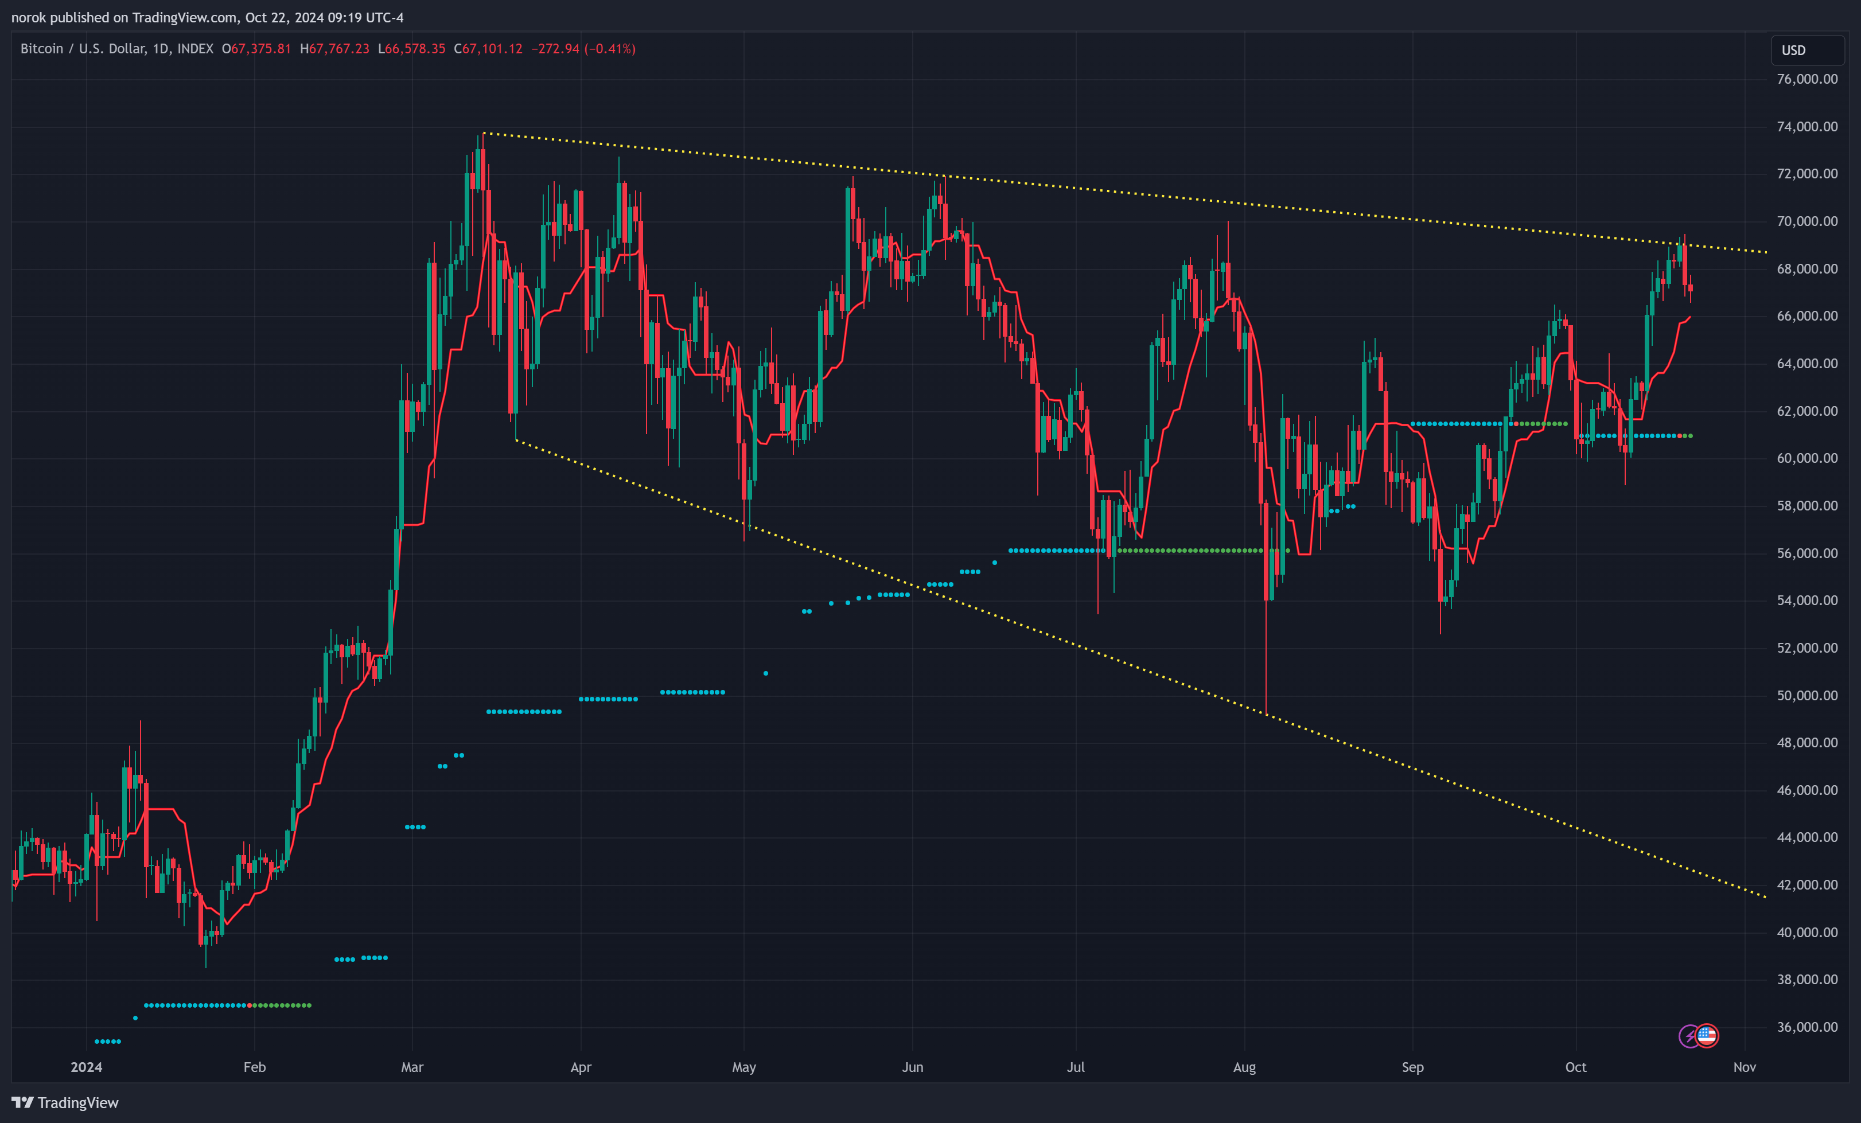Click the Aug label on time axis
1861x1123 pixels.
1245,1067
